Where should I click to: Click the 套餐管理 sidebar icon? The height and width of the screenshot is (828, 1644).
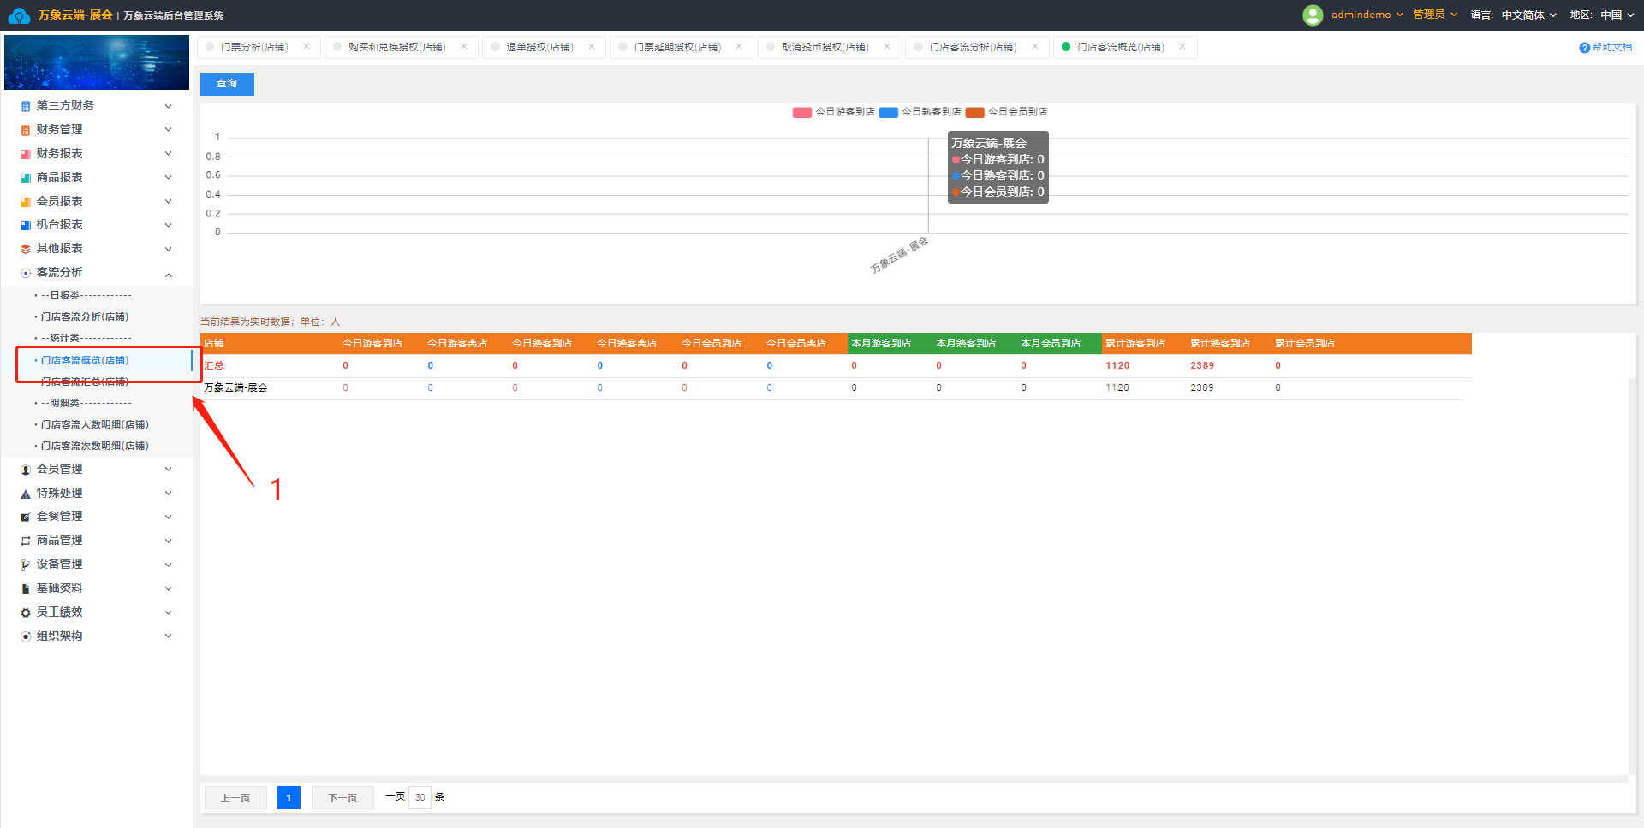[26, 517]
